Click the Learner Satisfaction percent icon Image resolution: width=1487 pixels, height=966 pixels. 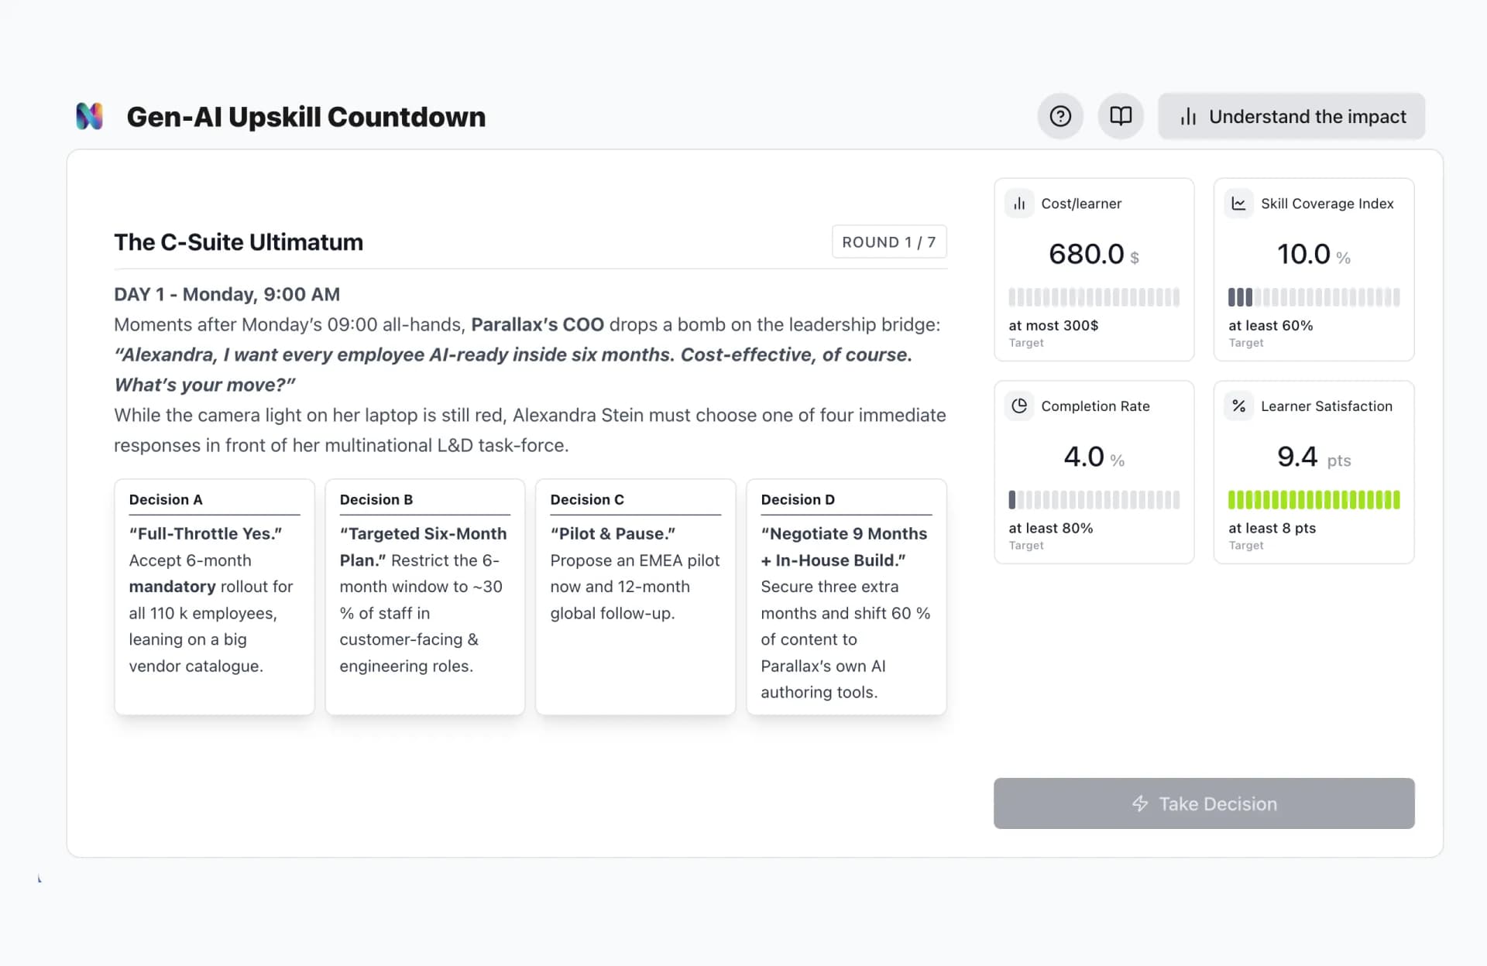click(x=1238, y=406)
